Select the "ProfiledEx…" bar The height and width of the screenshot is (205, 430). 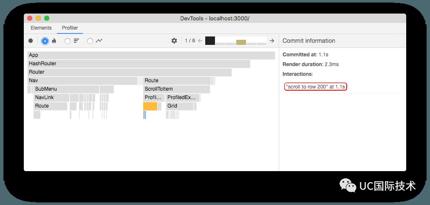pyautogui.click(x=183, y=97)
